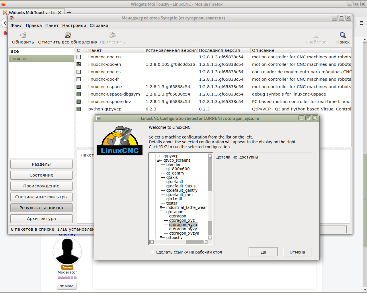
Task: Click tree list scroll left arrow
Action: point(152,242)
